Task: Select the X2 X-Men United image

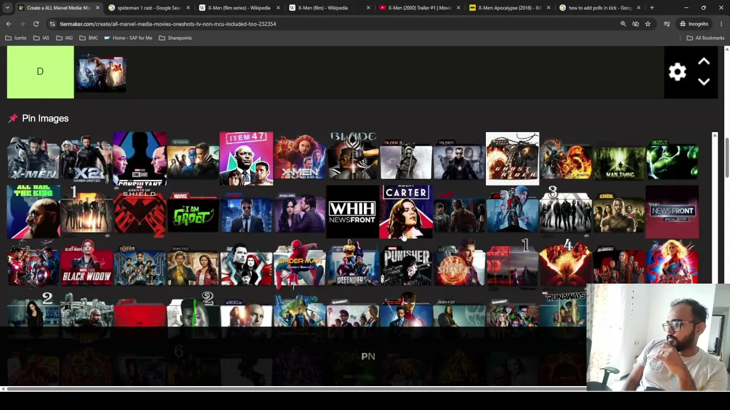Action: pyautogui.click(x=87, y=159)
